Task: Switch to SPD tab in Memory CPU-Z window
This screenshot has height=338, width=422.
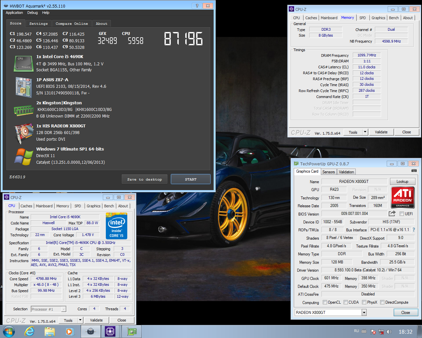Action: [363, 18]
